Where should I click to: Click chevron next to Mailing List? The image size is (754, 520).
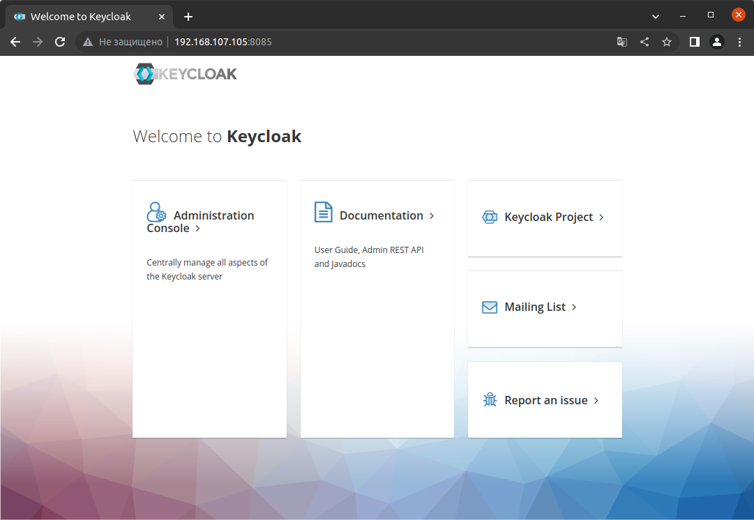573,307
